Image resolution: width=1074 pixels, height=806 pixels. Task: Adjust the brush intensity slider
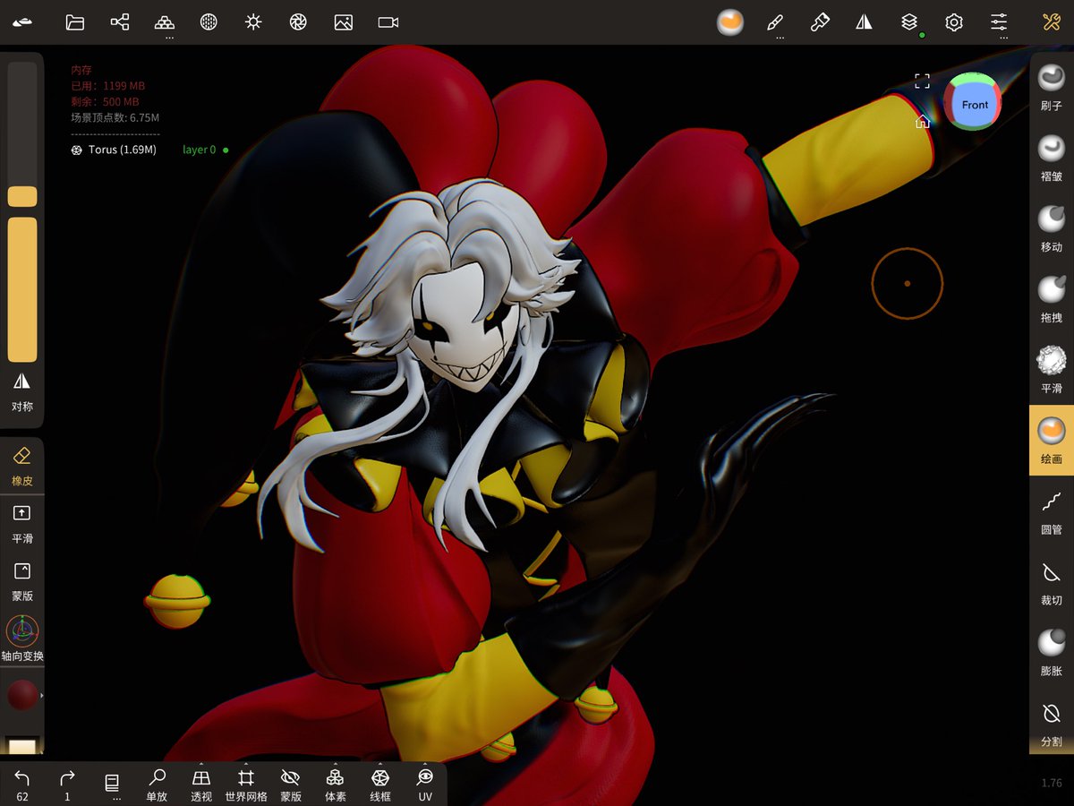[22, 289]
